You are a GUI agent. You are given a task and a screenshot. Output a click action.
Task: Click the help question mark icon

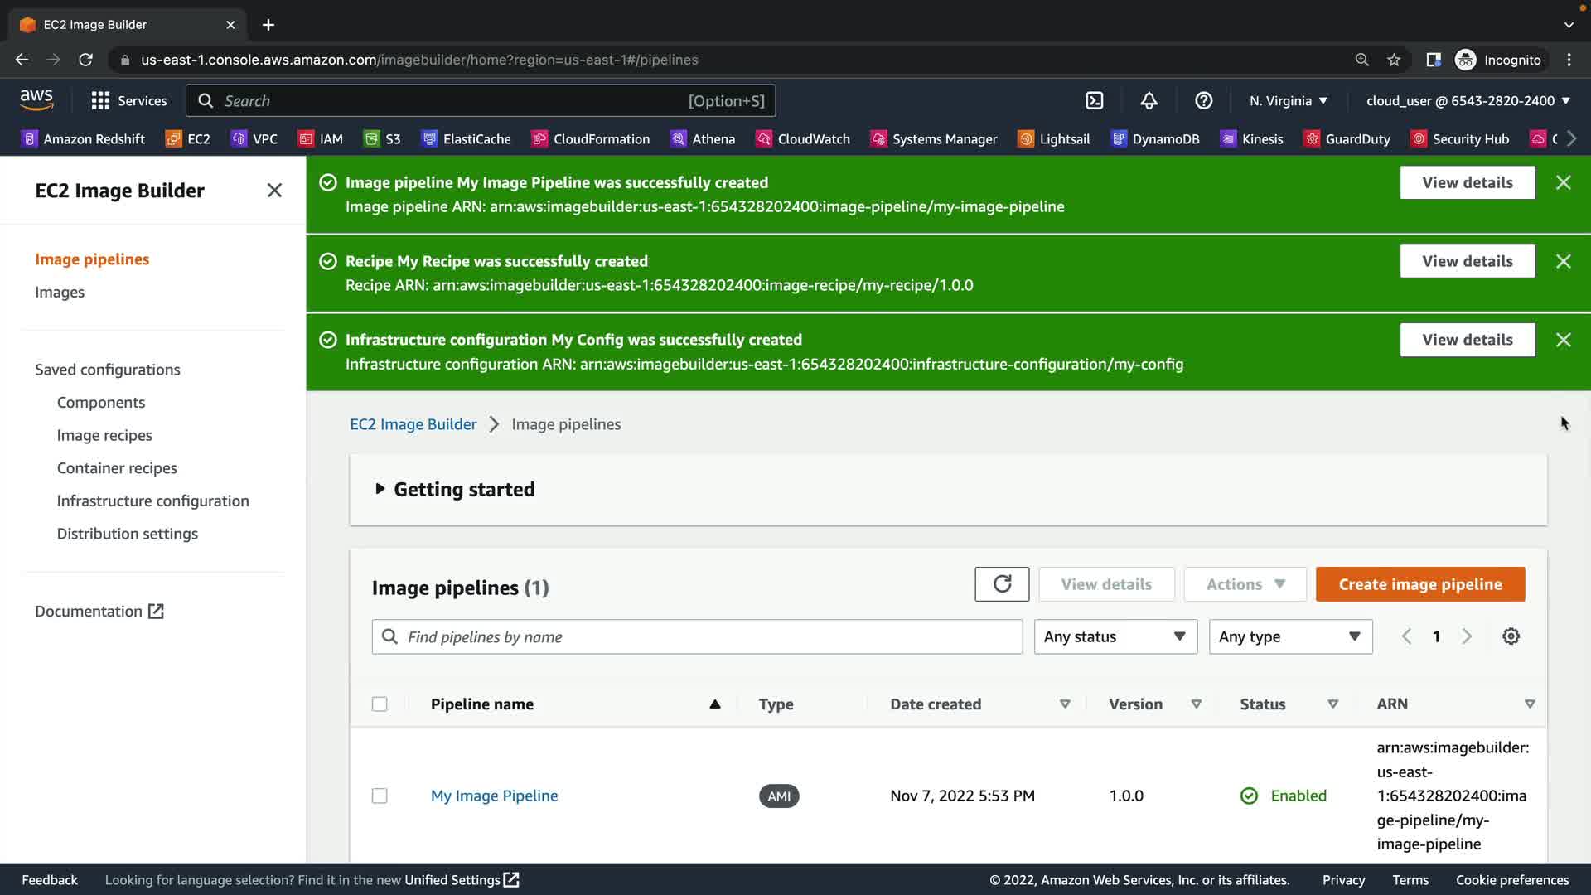(x=1203, y=100)
